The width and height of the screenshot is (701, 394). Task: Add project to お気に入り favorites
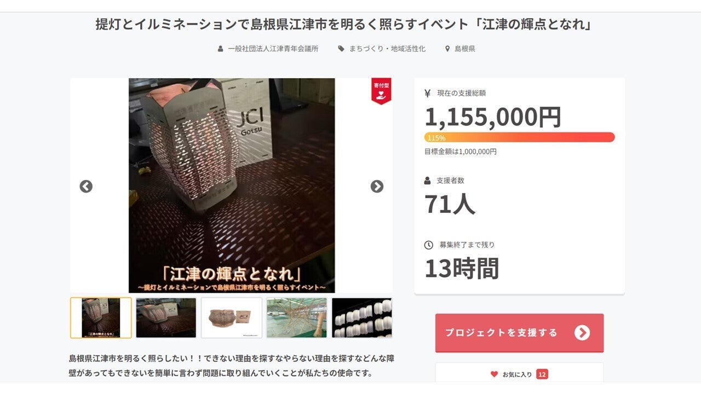519,374
